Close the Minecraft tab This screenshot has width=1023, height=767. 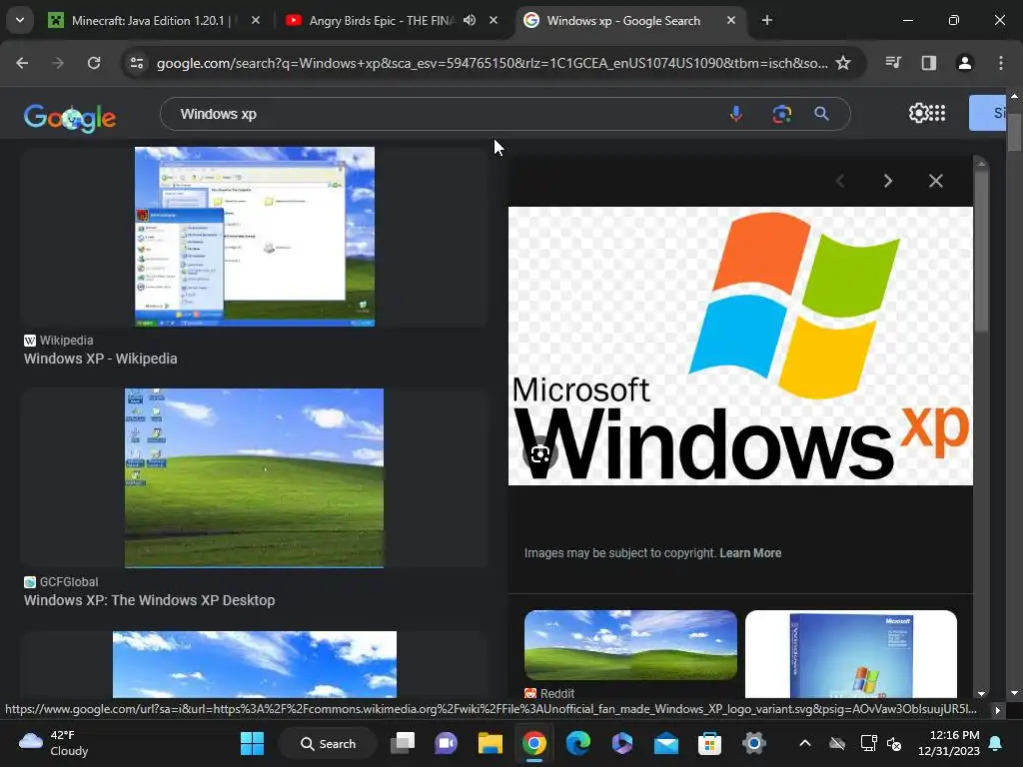tap(256, 21)
